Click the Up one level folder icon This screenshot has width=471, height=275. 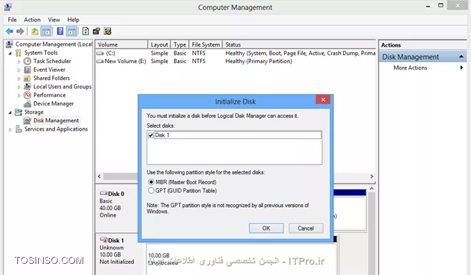click(x=35, y=31)
